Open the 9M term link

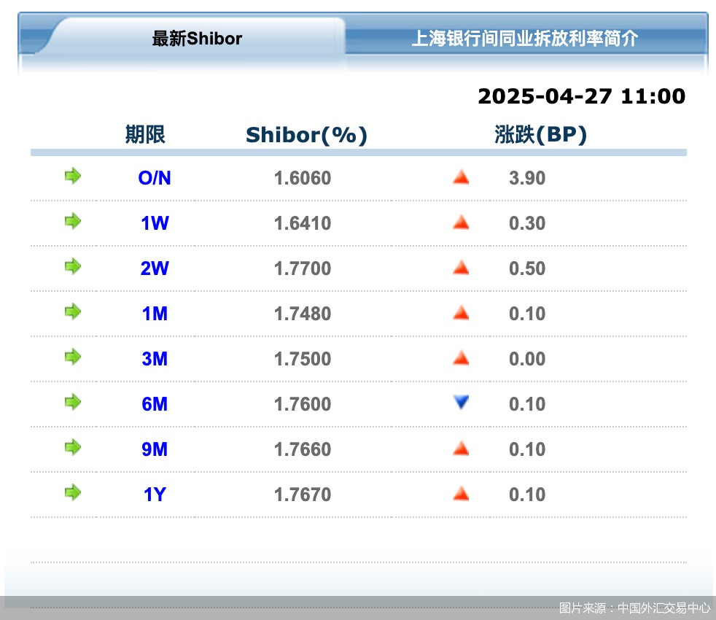tap(155, 449)
